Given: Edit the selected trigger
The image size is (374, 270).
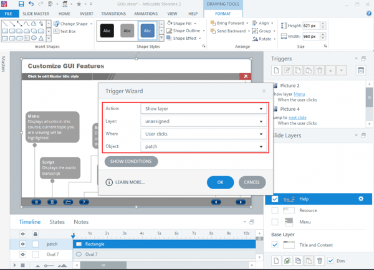Looking at the screenshot, I should coord(287,70).
